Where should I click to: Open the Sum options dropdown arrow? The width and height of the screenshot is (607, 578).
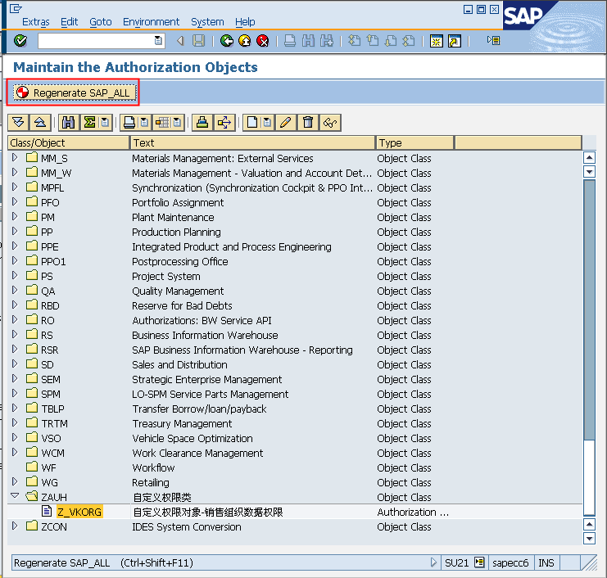pos(106,123)
